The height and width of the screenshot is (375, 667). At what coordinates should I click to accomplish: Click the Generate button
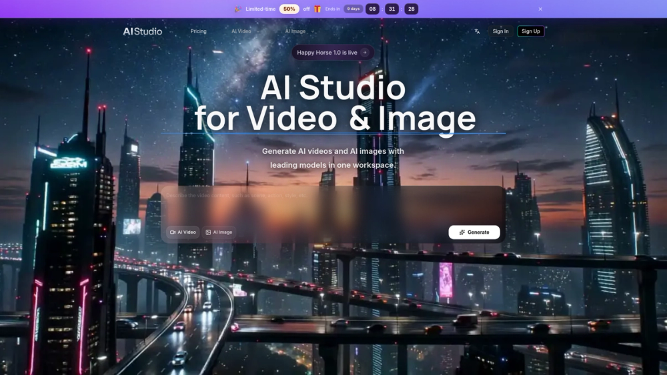[474, 232]
